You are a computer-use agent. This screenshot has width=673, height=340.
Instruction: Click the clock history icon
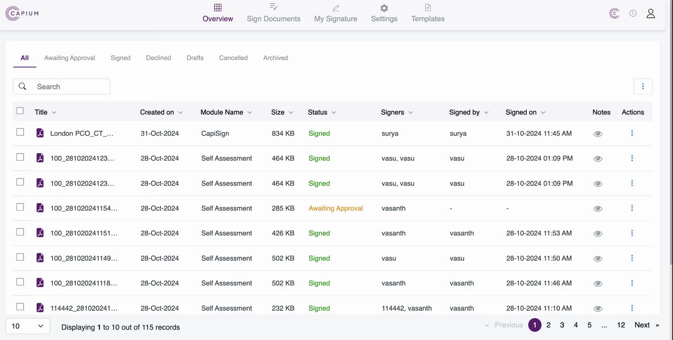pyautogui.click(x=633, y=14)
